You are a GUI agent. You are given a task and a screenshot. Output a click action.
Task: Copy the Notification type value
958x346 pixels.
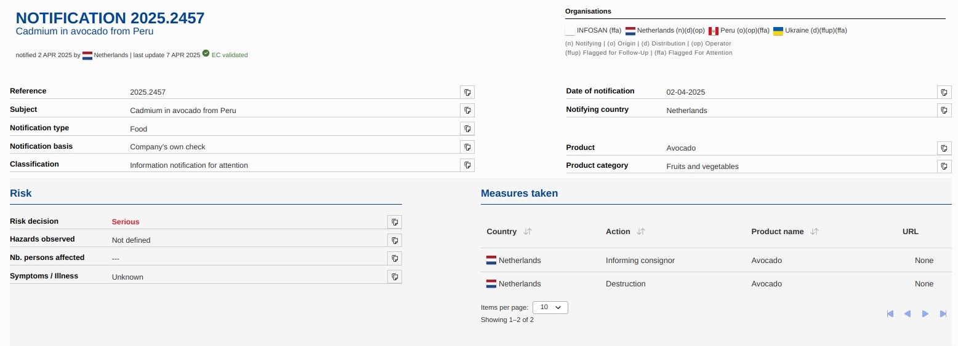pyautogui.click(x=467, y=129)
